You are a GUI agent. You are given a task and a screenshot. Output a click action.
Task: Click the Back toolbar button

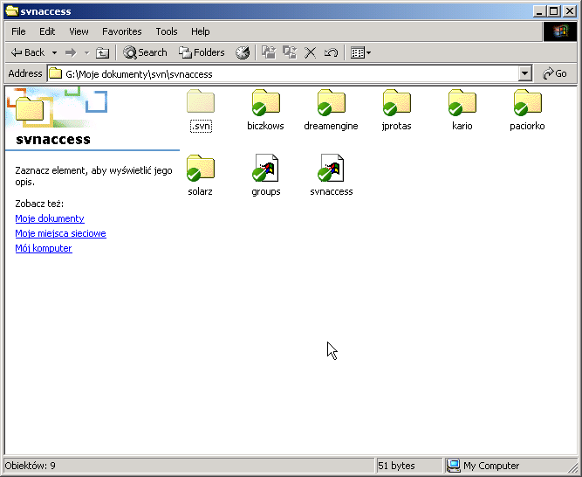(27, 52)
